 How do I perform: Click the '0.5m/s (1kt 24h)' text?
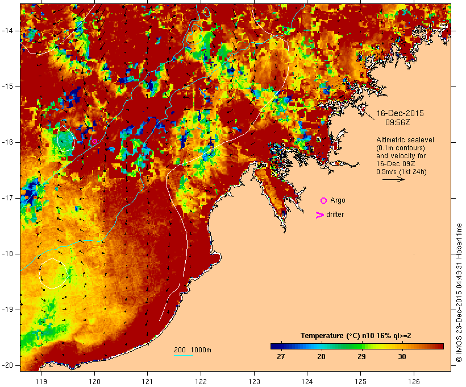click(401, 172)
